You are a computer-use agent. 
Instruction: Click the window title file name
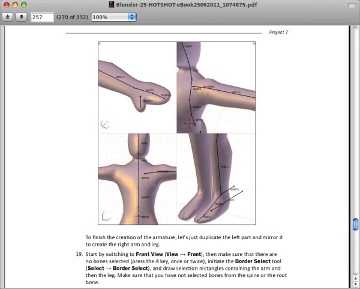(x=187, y=5)
